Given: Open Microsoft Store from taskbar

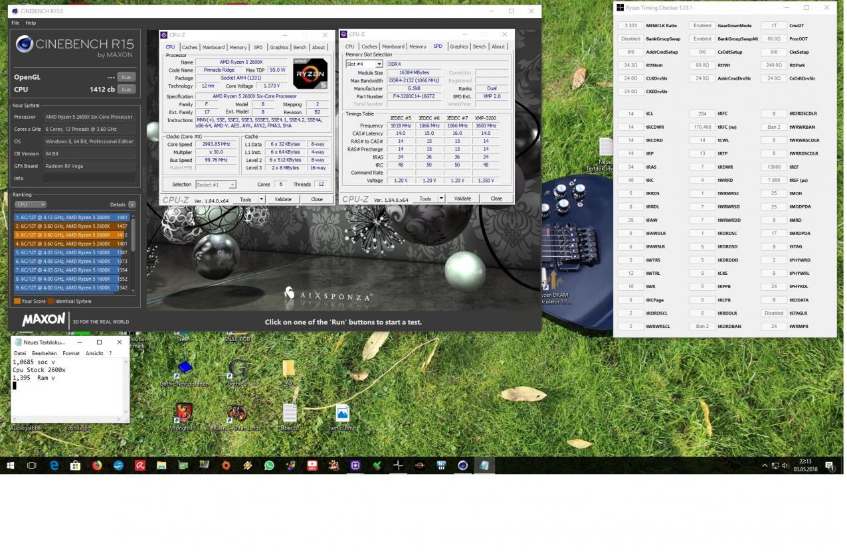Looking at the screenshot, I should click(75, 465).
